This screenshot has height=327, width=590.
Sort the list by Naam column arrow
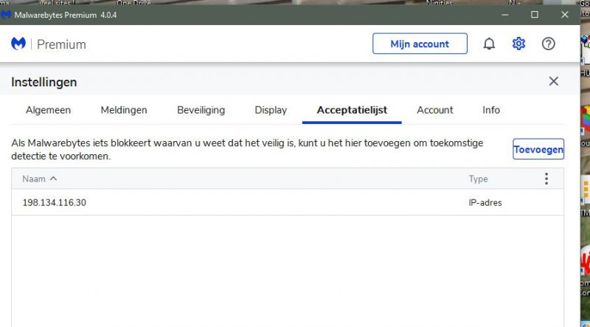coord(53,179)
